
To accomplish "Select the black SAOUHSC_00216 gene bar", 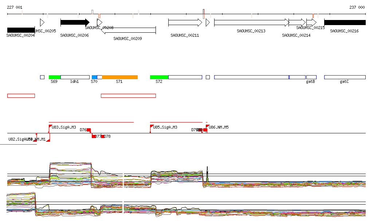I will (x=345, y=23).
